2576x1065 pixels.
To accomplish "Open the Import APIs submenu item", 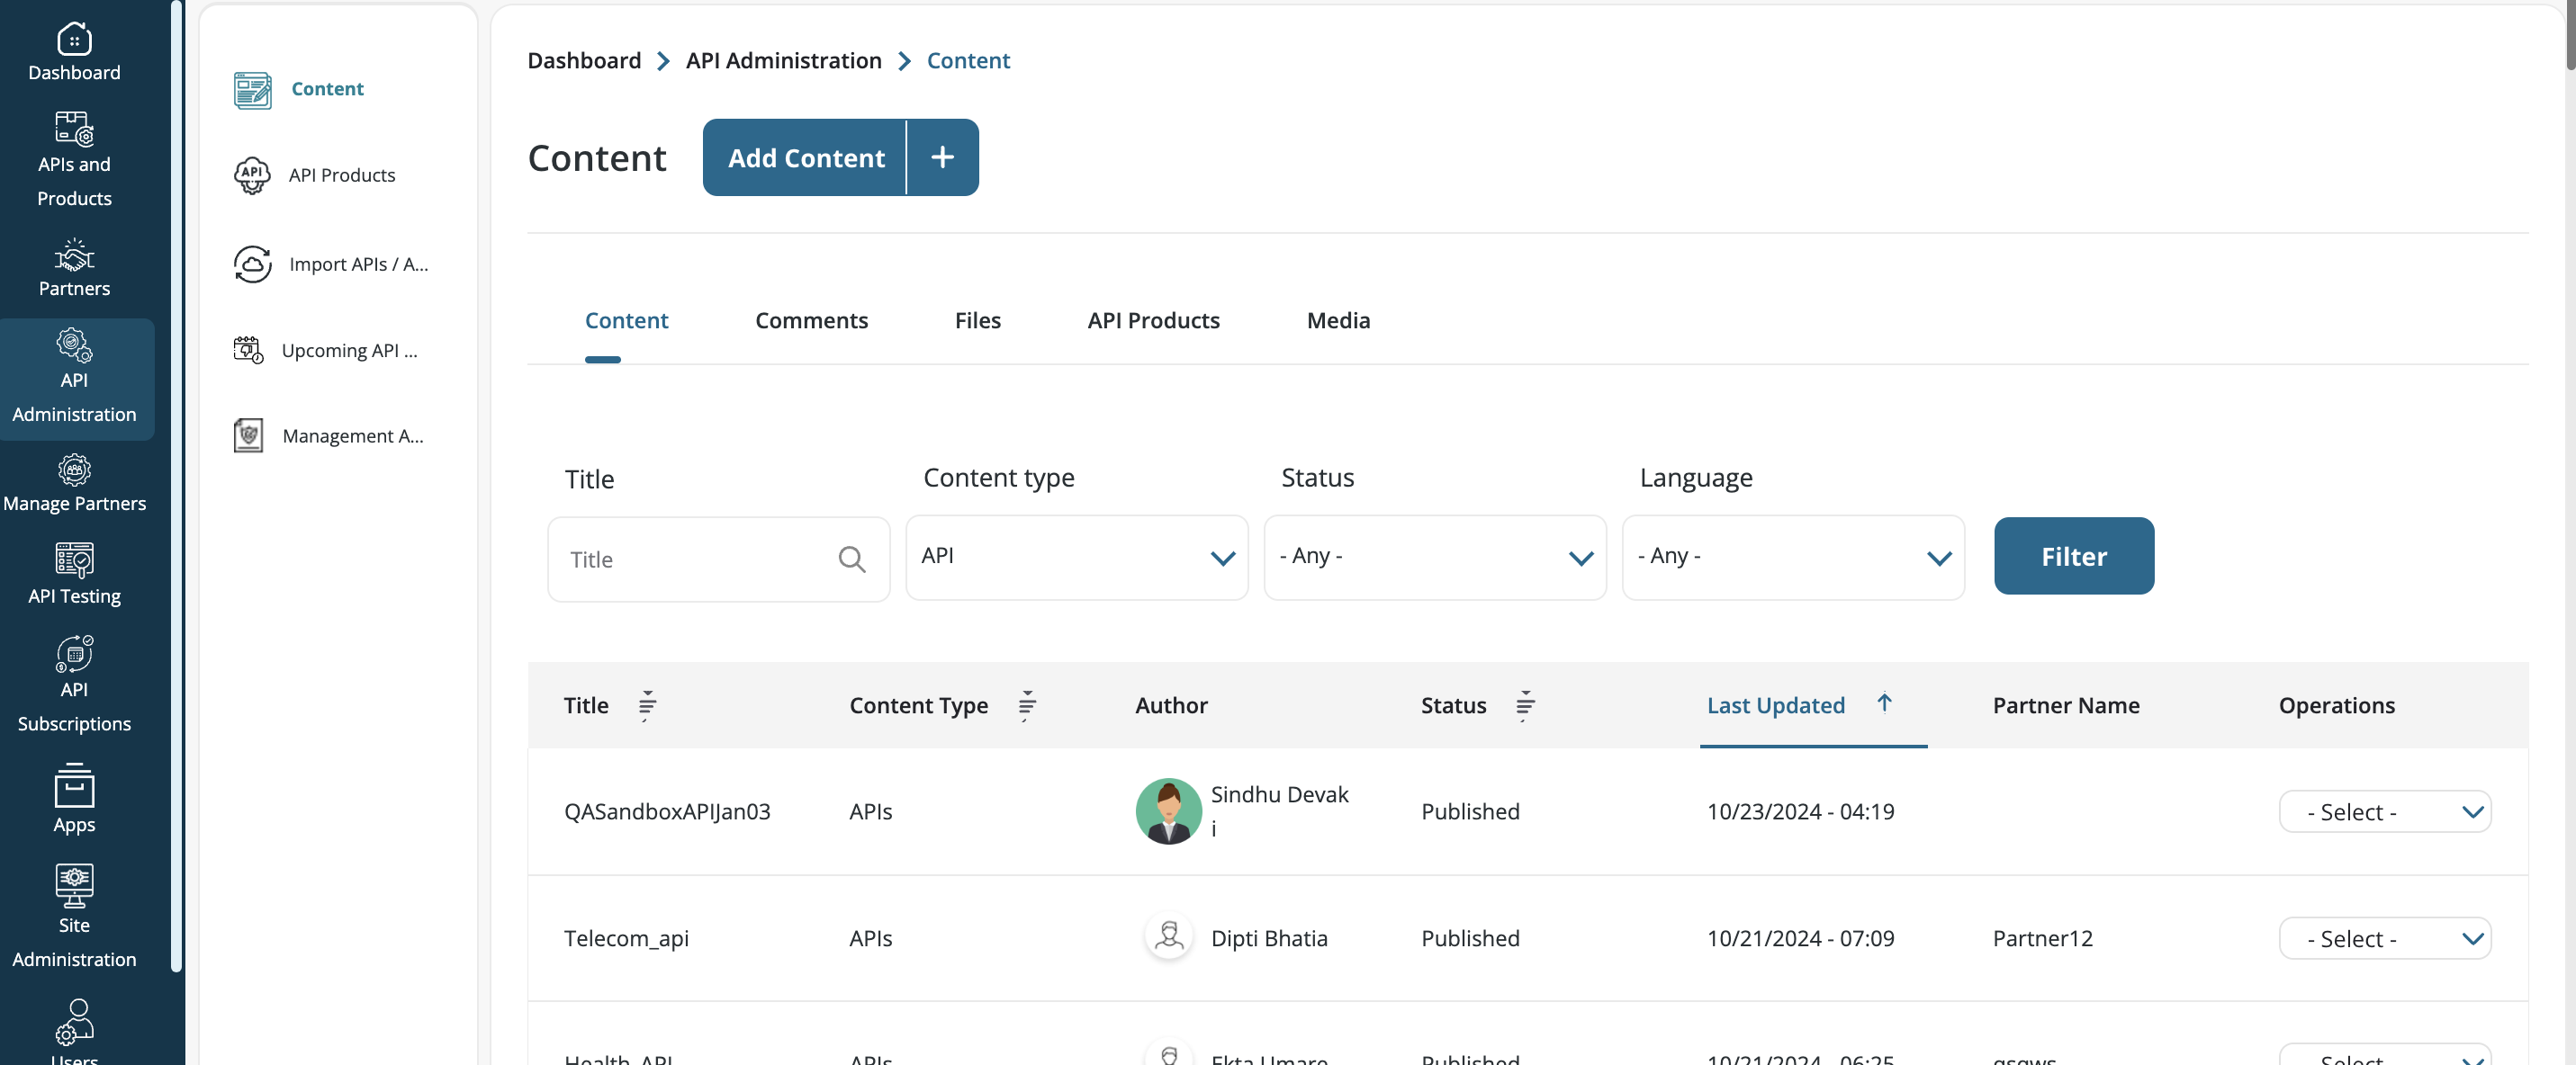I will click(358, 264).
